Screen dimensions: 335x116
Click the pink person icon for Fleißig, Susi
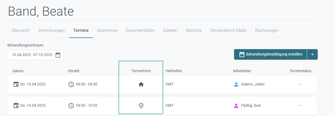[236, 106]
